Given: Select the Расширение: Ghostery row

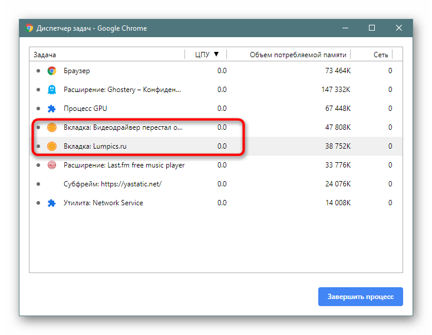Looking at the screenshot, I should (216, 90).
